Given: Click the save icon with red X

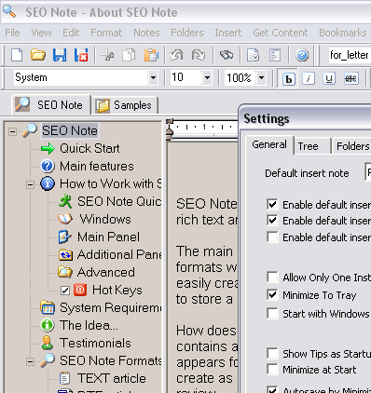Looking at the screenshot, I should [x=81, y=55].
